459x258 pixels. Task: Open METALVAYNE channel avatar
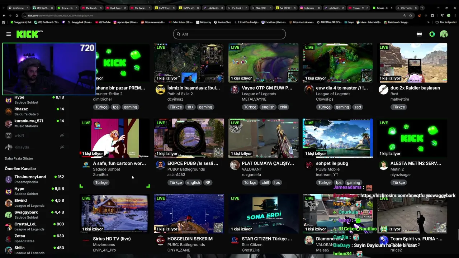(x=235, y=90)
